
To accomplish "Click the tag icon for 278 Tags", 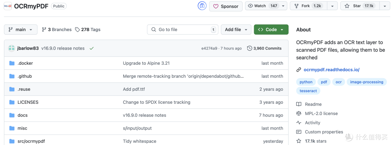I will pyautogui.click(x=77, y=30).
